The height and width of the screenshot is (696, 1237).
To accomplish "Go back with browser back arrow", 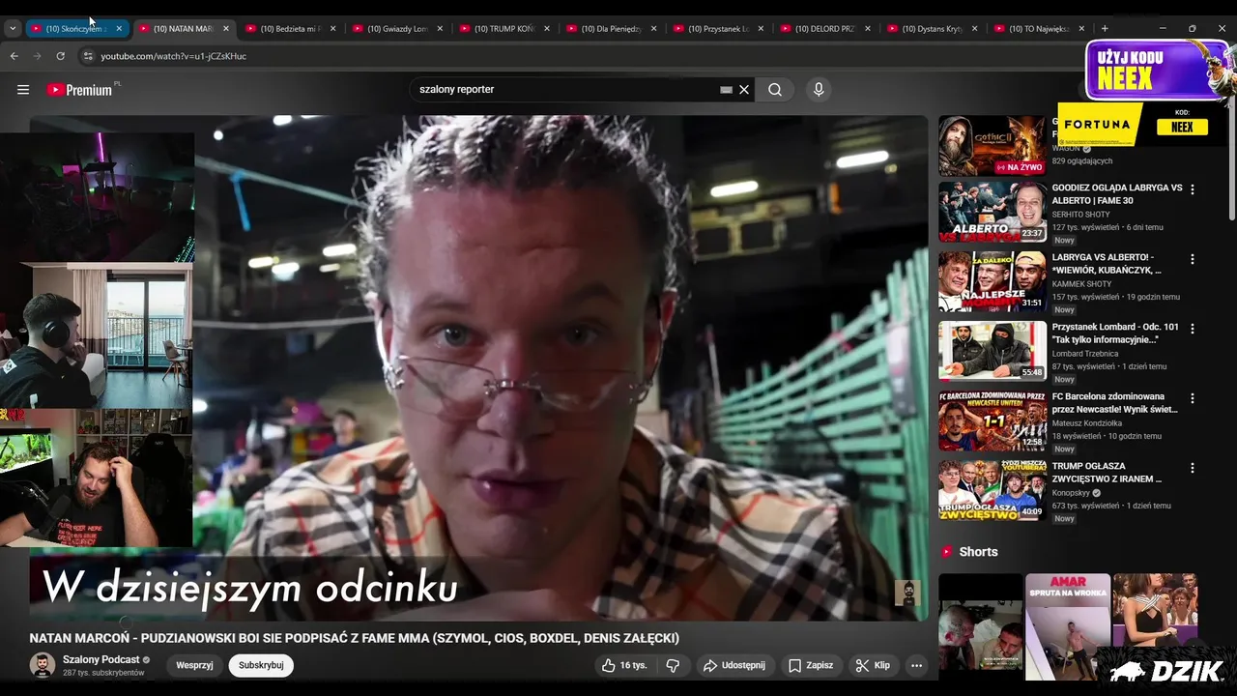I will [14, 56].
